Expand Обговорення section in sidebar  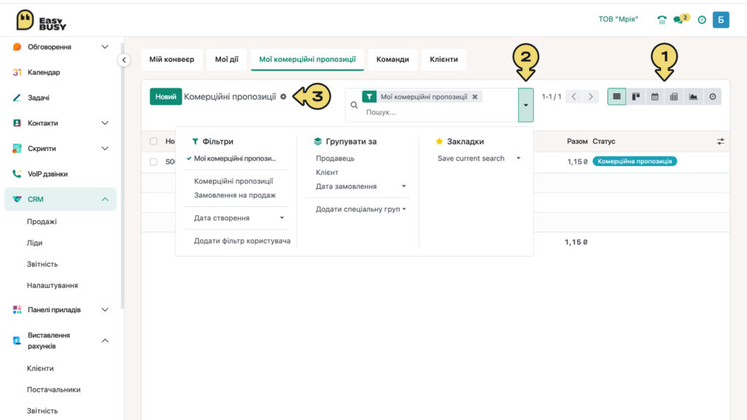click(105, 47)
